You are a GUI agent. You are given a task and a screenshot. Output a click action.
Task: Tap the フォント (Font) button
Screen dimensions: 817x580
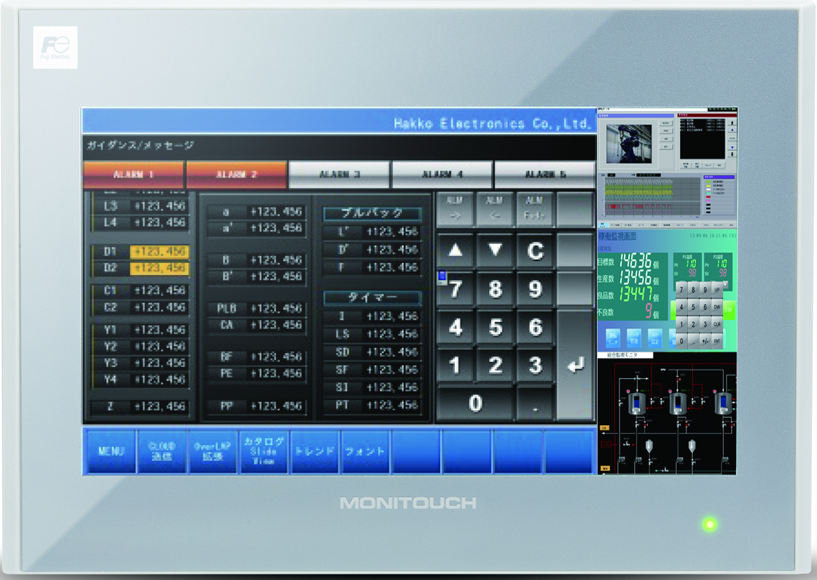click(365, 451)
